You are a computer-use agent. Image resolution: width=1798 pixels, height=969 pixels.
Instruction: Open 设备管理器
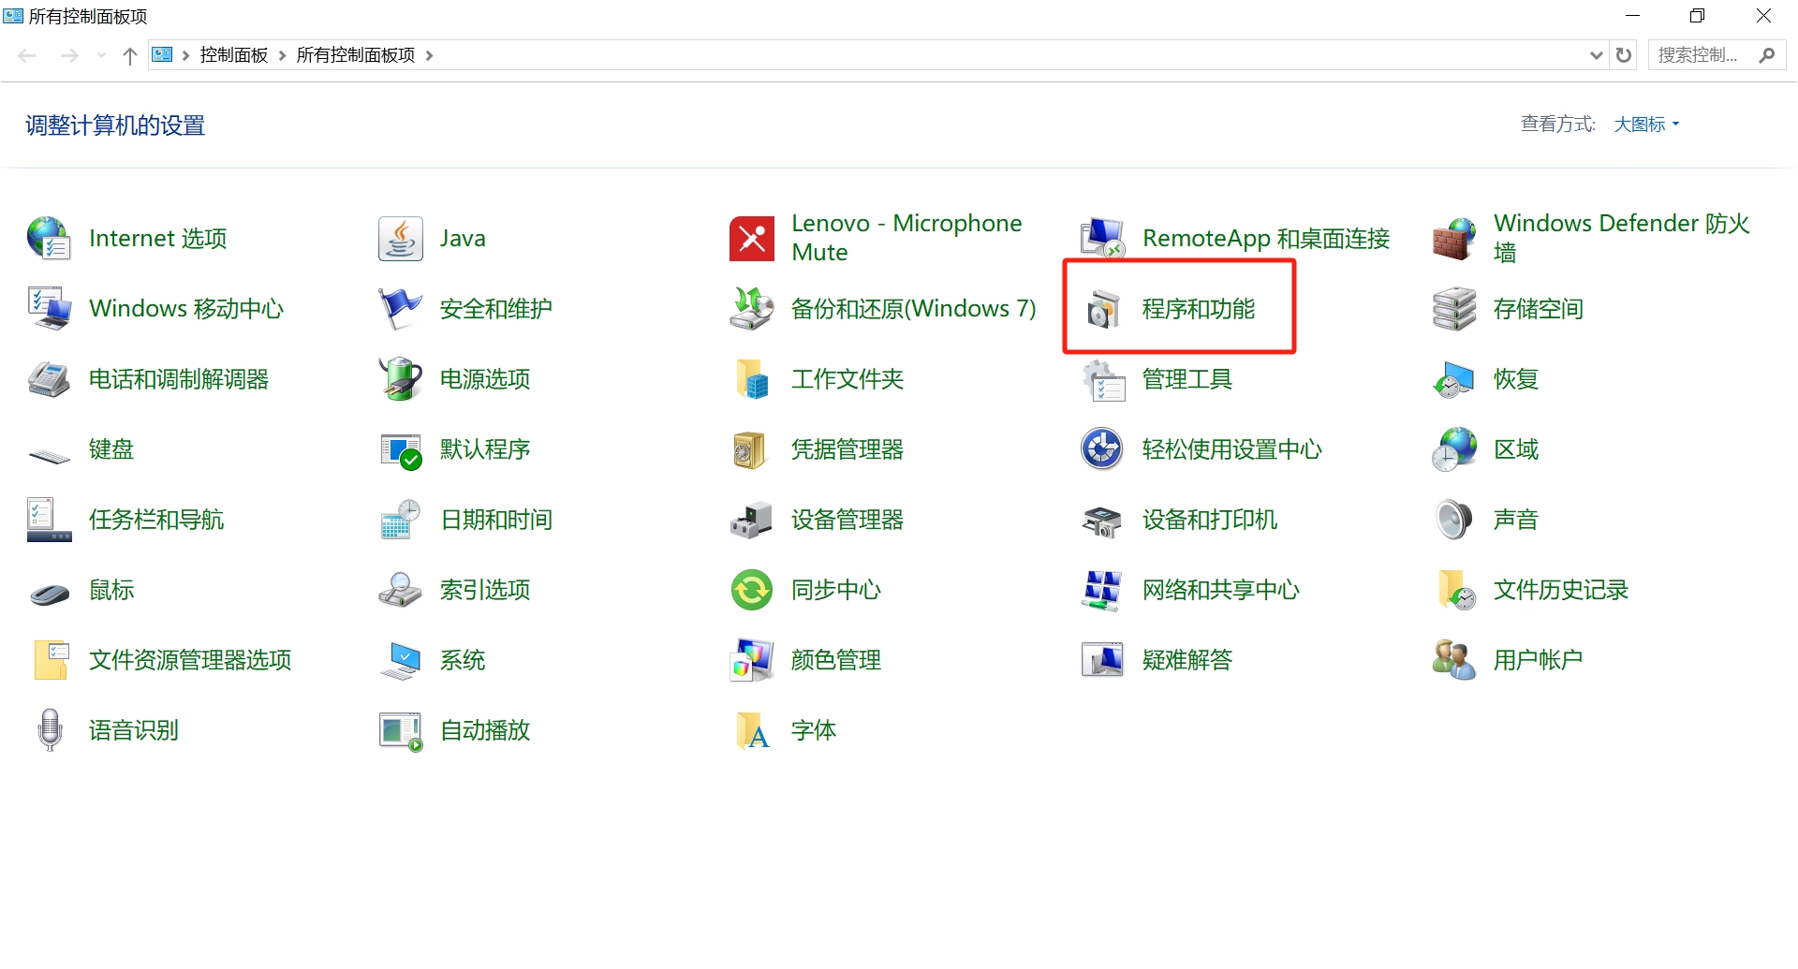847,520
